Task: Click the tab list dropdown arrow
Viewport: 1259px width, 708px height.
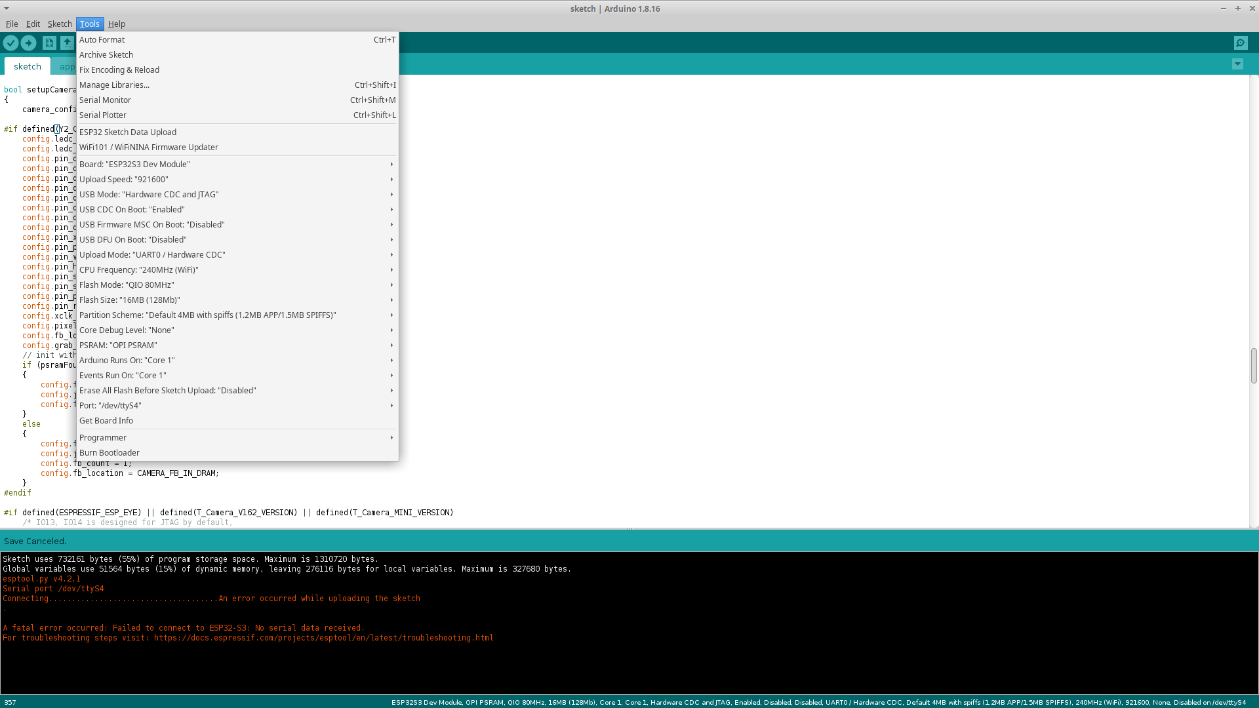Action: click(1237, 64)
